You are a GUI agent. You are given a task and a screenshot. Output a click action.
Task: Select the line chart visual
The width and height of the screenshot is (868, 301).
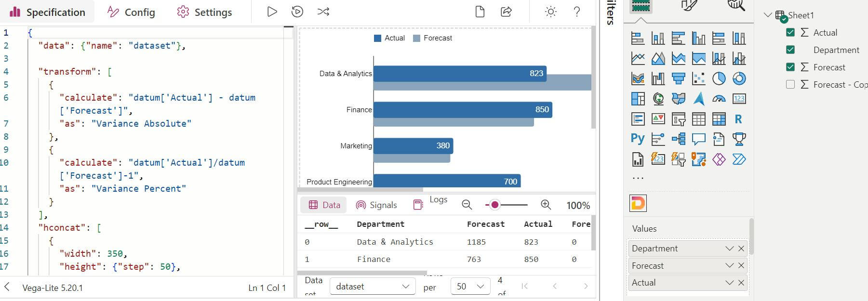638,58
